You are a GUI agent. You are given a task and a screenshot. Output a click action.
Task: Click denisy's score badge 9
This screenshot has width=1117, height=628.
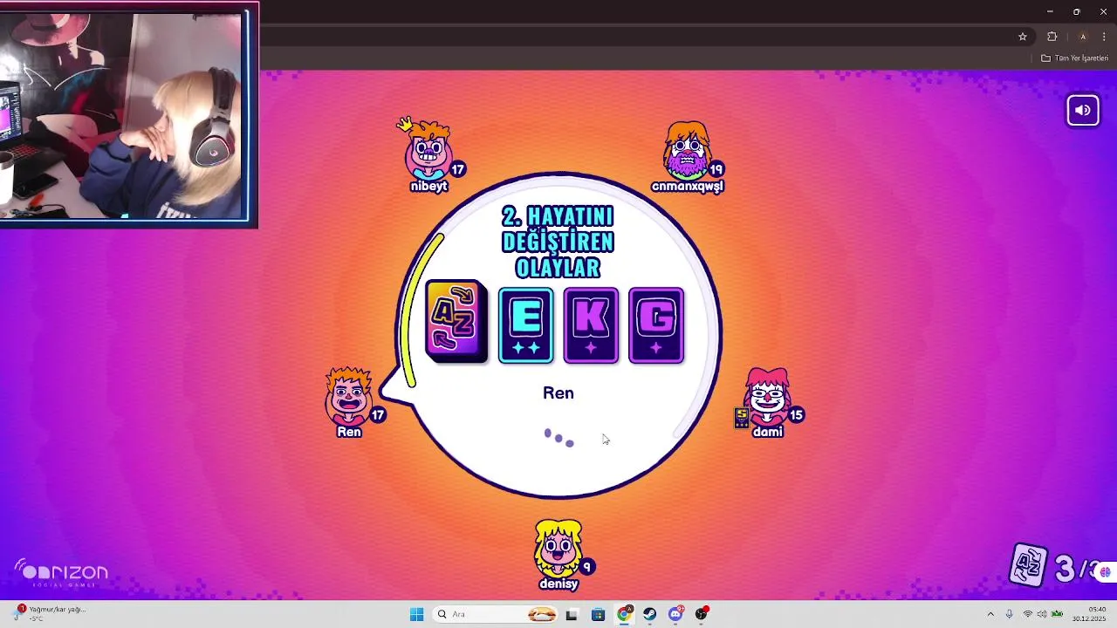(x=587, y=567)
